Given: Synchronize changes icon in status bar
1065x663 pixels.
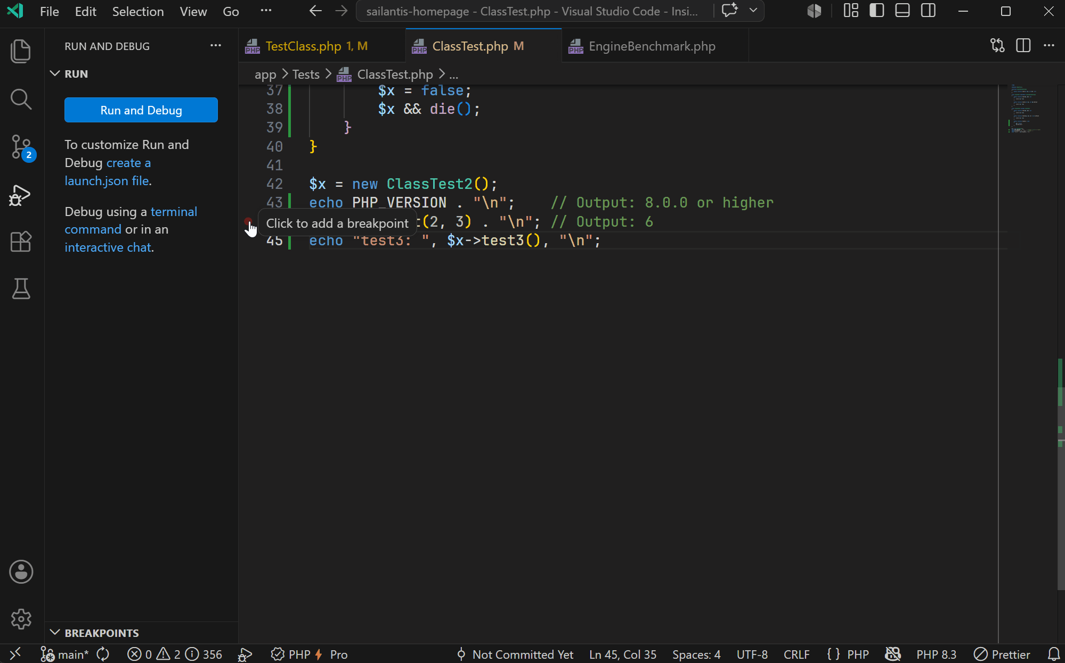Looking at the screenshot, I should pyautogui.click(x=103, y=654).
